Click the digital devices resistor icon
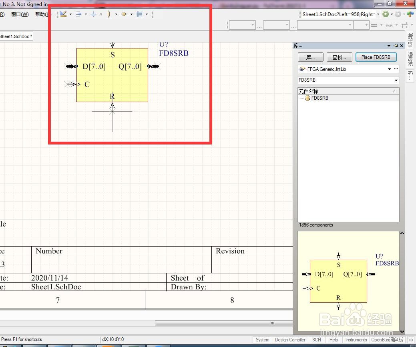 click(109, 14)
